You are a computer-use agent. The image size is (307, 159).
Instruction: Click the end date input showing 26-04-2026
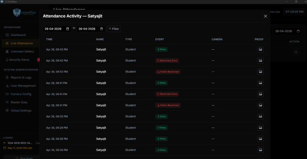click(x=90, y=29)
